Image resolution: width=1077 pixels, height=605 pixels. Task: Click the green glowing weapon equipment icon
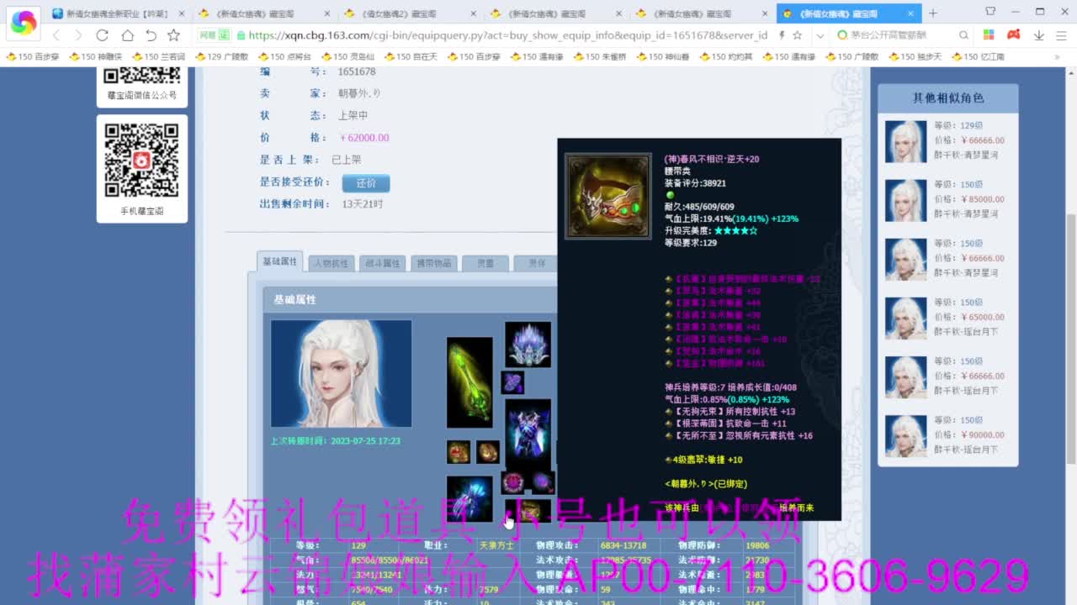coord(470,382)
